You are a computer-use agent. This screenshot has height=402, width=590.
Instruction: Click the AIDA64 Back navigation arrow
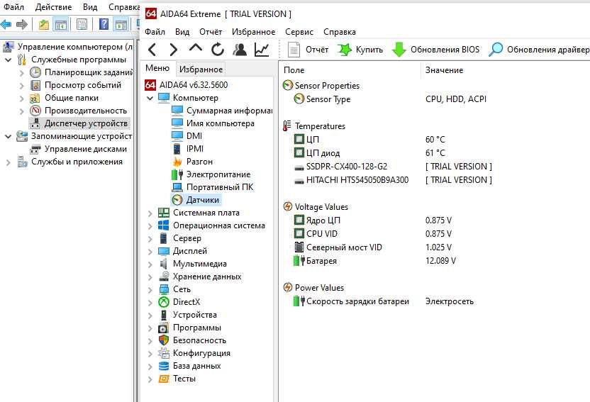(152, 50)
